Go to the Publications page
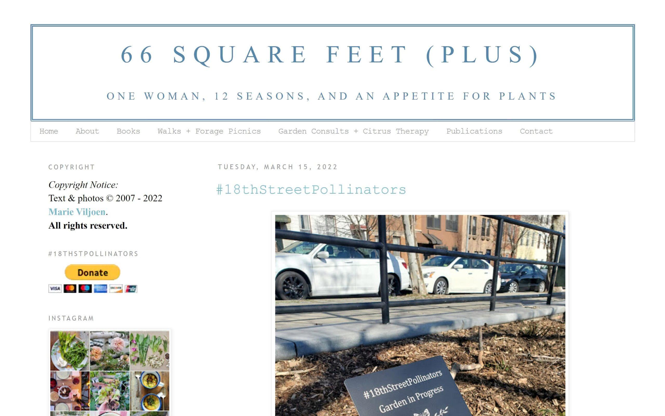This screenshot has width=665, height=416. (x=474, y=131)
